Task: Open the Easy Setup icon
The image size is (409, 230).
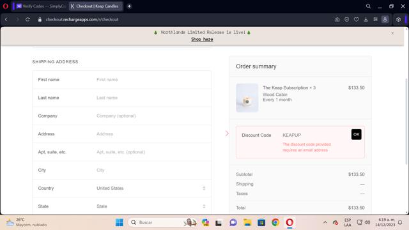Action: 375,20
